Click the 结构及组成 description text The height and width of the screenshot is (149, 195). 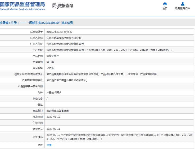102,74
